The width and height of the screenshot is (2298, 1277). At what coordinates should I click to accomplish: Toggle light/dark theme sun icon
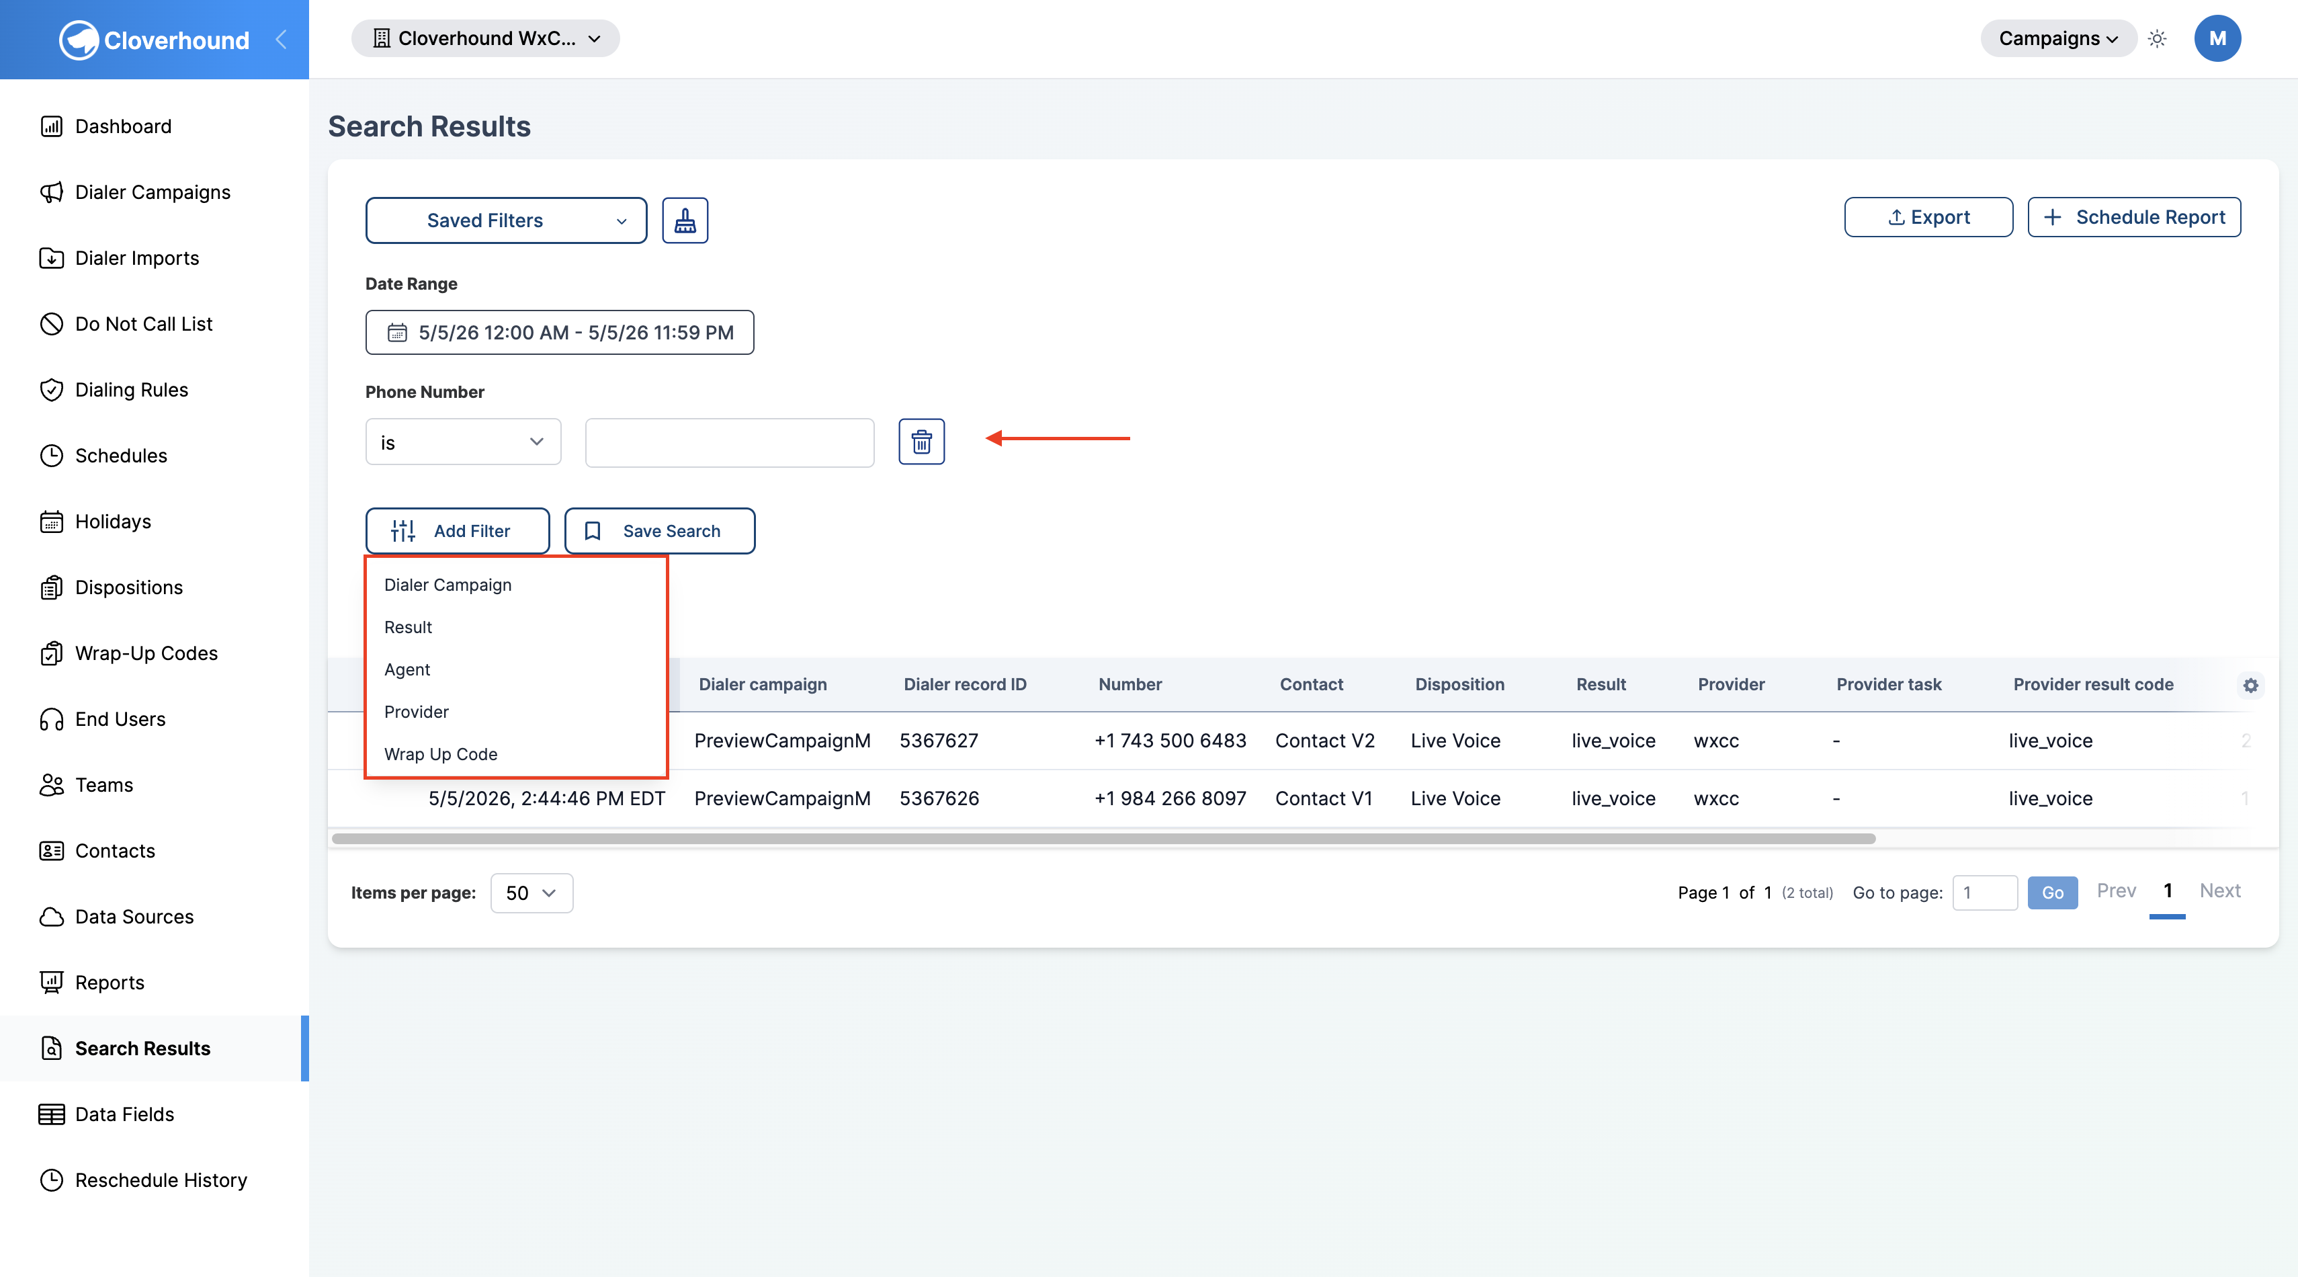[x=2157, y=38]
